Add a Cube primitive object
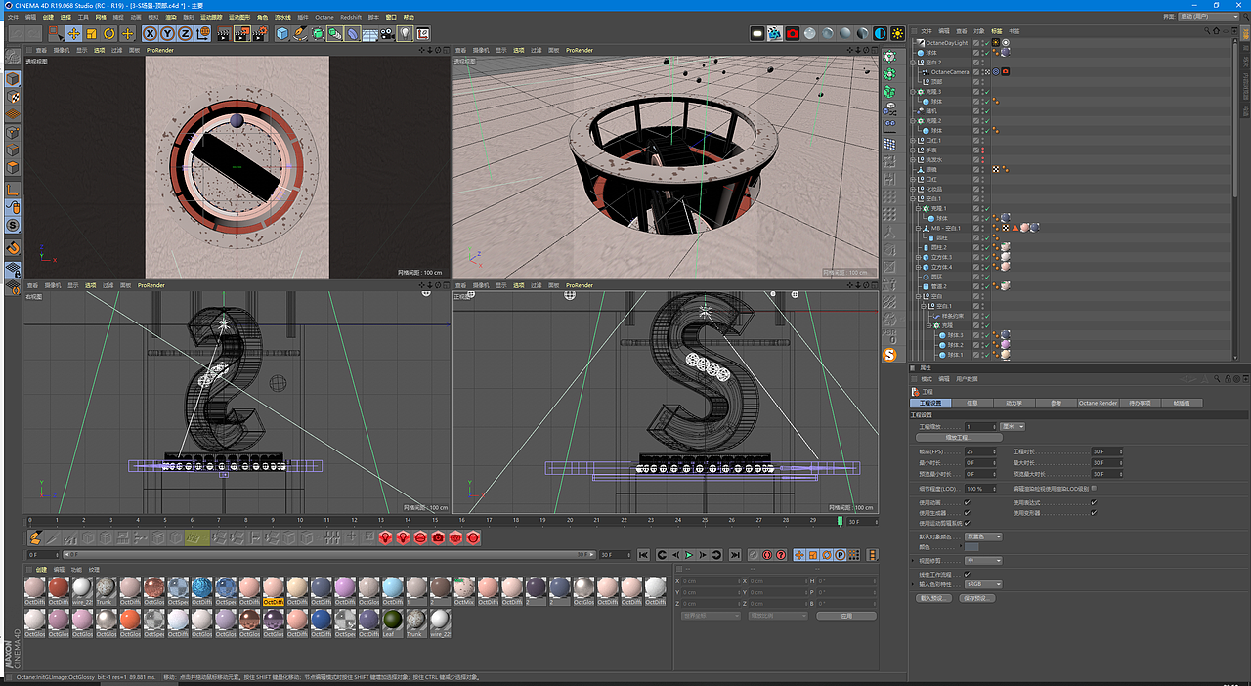Image resolution: width=1251 pixels, height=686 pixels. point(282,33)
